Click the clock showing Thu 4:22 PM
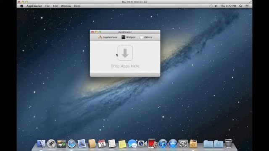 pos(228,6)
